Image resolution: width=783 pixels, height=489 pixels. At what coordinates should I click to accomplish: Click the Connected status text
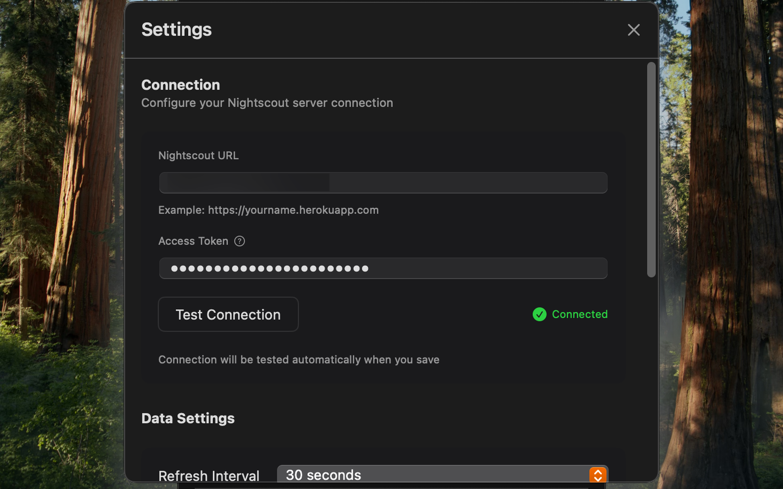(x=580, y=315)
